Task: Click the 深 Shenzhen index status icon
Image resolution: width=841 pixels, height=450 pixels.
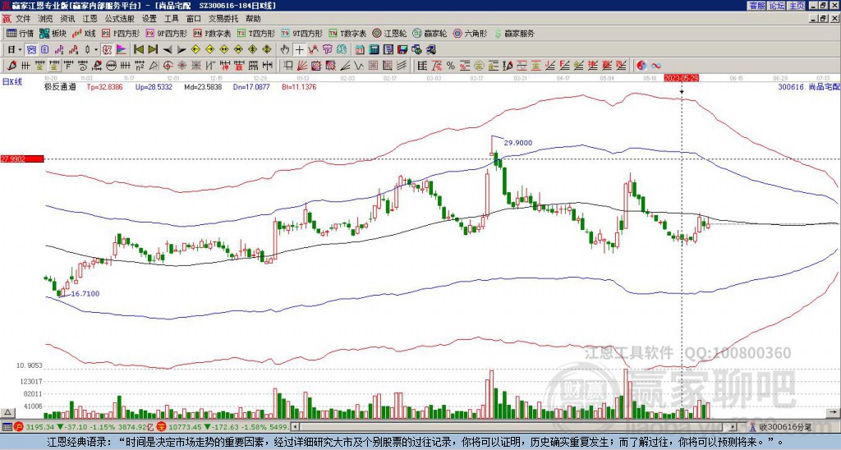Action: pyautogui.click(x=163, y=427)
